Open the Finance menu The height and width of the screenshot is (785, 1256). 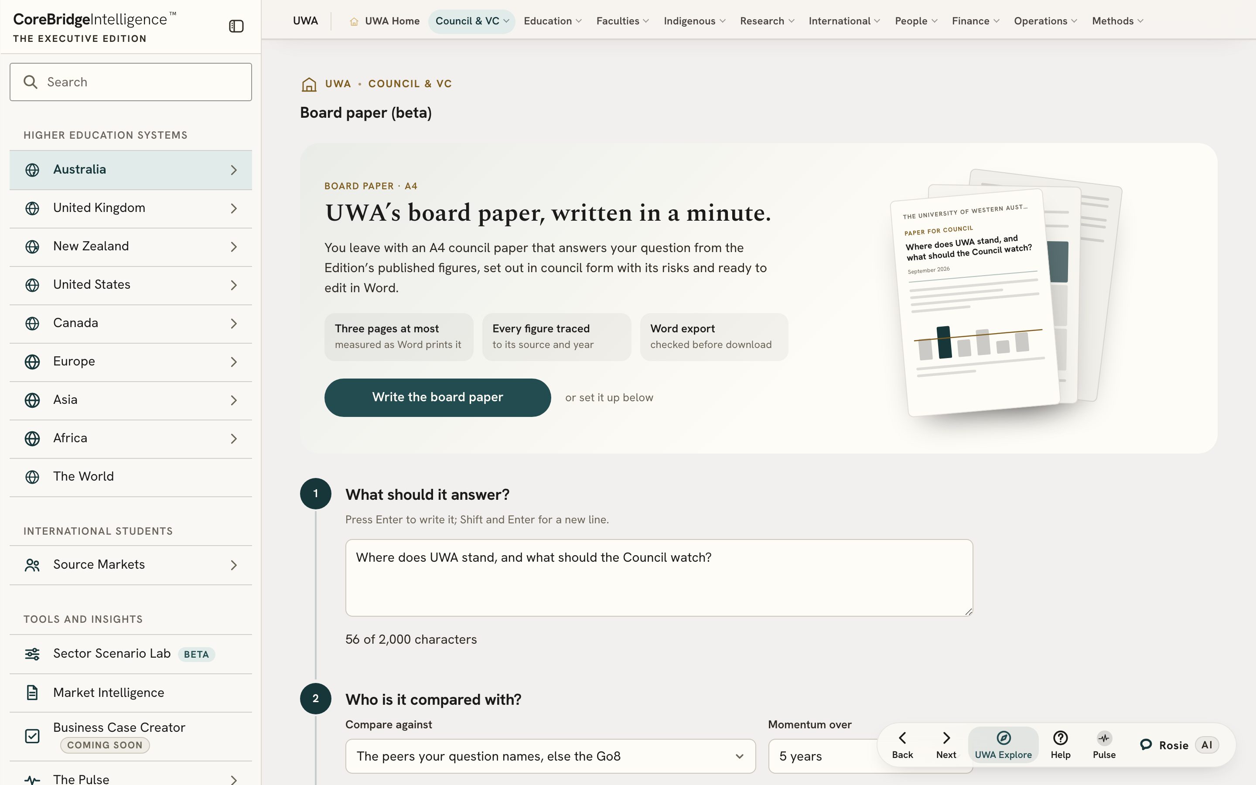tap(976, 21)
